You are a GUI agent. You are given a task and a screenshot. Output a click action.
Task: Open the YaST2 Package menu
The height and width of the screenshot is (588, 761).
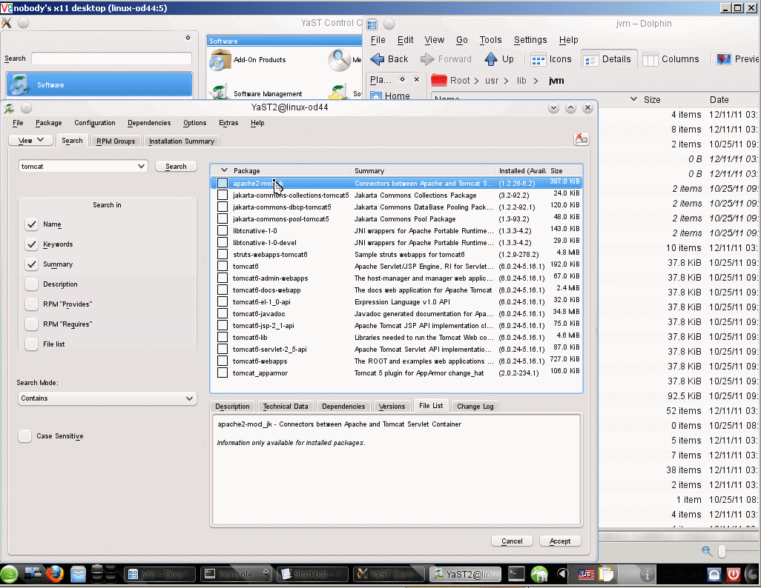48,123
